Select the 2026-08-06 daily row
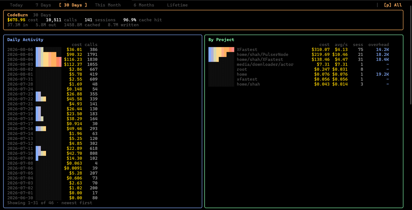This screenshot has height=210, width=412. tap(52, 50)
